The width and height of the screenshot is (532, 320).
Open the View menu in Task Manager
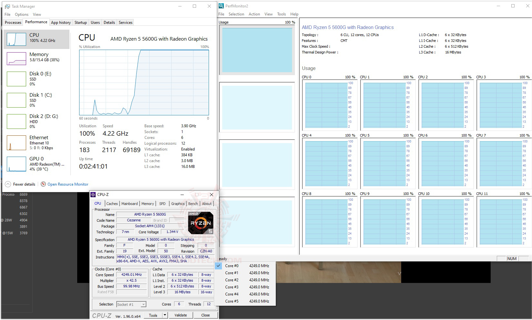pos(37,15)
